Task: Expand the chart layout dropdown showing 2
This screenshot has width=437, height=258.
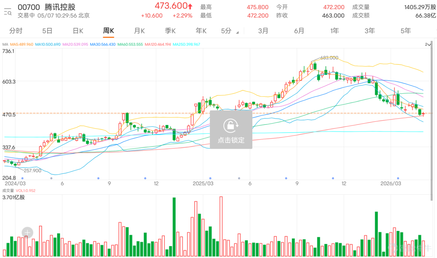Action: 428,44
